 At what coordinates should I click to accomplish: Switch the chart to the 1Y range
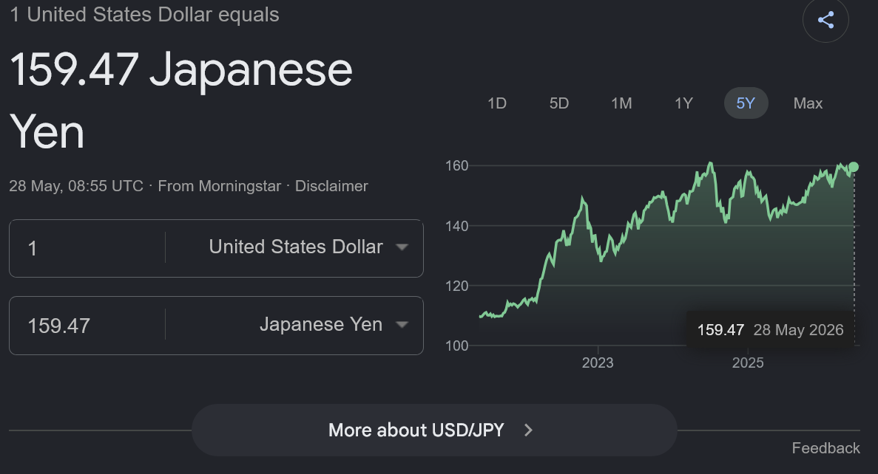(x=683, y=103)
